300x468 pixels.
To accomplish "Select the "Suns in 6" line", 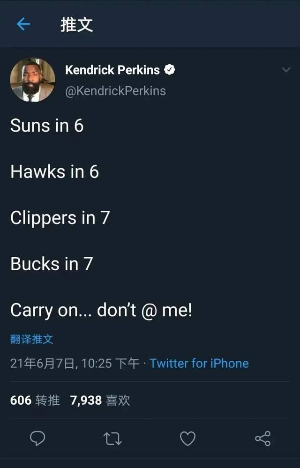I will [x=47, y=126].
